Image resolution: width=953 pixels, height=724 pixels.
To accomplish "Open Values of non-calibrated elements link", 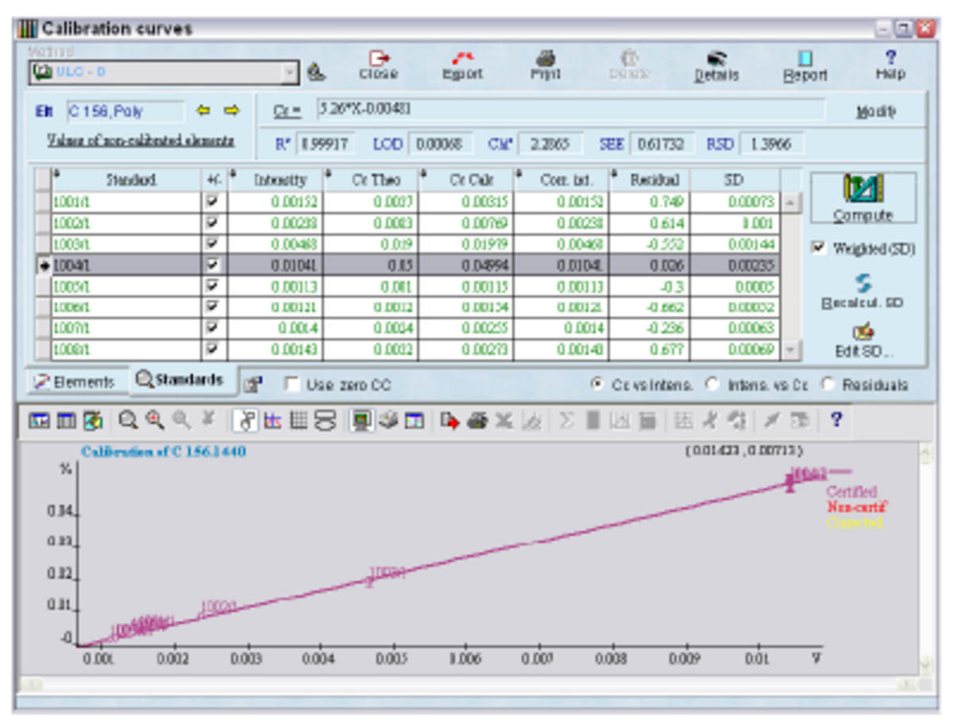I will point(141,141).
